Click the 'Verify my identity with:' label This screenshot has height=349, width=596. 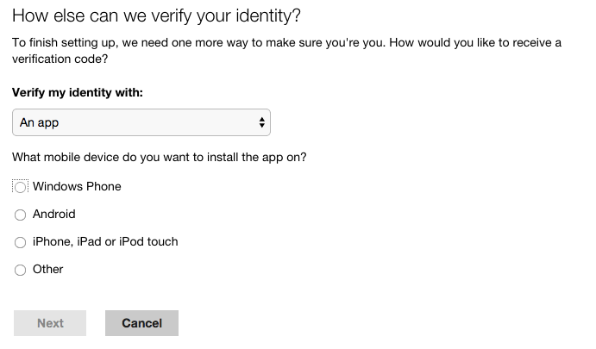click(78, 92)
